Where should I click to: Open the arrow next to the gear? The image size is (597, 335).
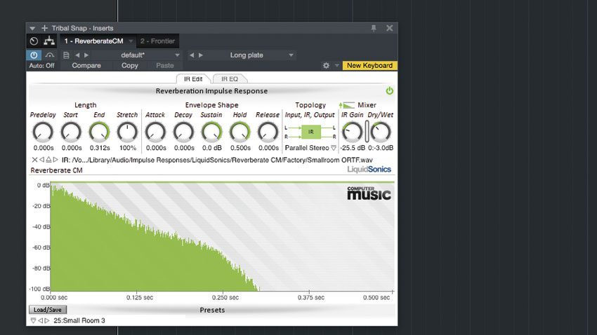tap(337, 65)
